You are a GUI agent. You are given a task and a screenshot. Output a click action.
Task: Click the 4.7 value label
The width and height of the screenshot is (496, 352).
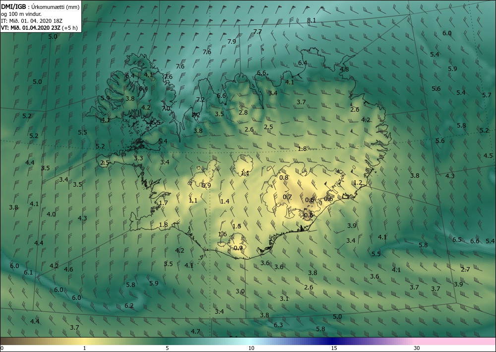[x=195, y=332]
